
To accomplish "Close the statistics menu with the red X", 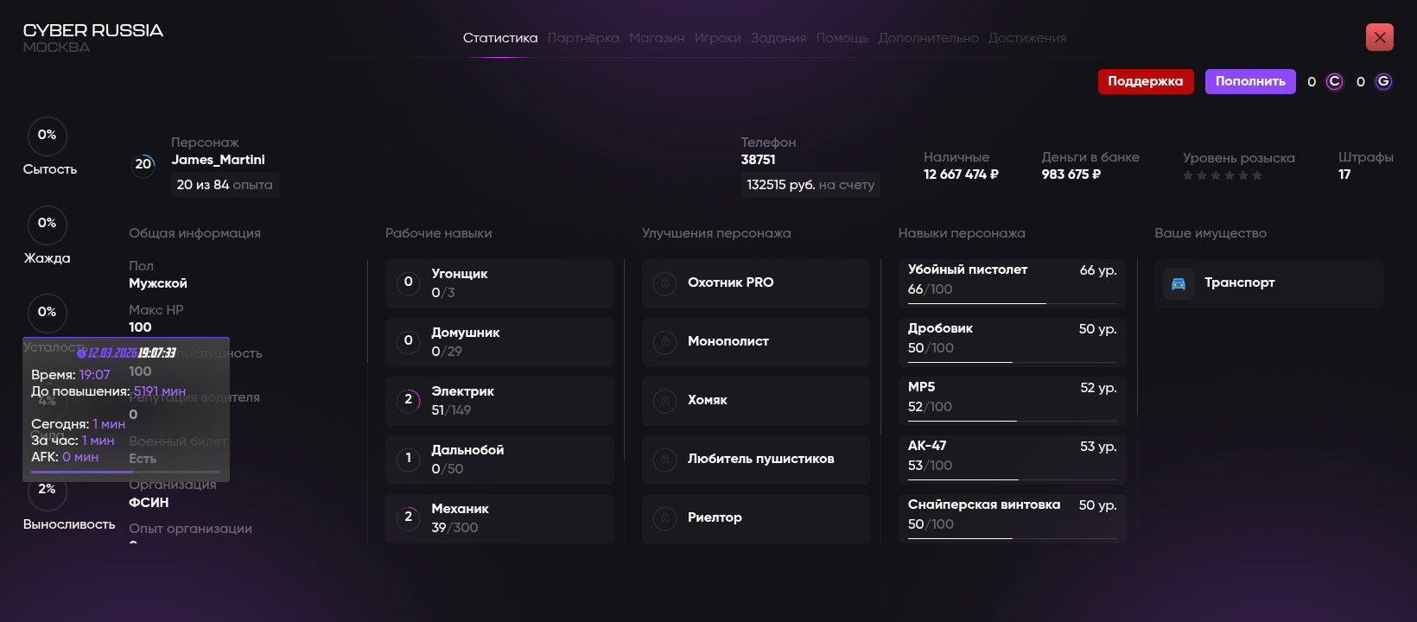I will click(1379, 37).
